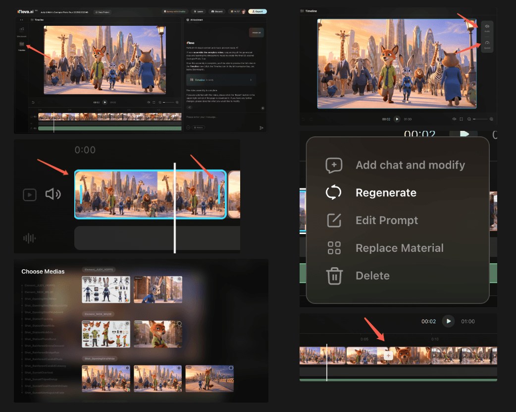Click the video track icon in the zoomed timeline
Viewport: 516px width, 412px height.
[30, 195]
